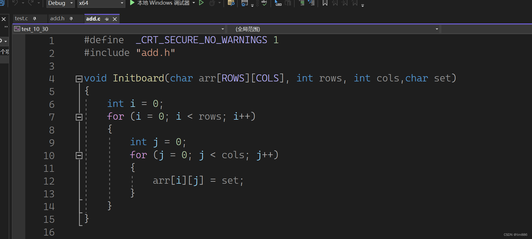The width and height of the screenshot is (532, 239).
Task: Click the empty member navigation dropdown
Action: (486, 29)
